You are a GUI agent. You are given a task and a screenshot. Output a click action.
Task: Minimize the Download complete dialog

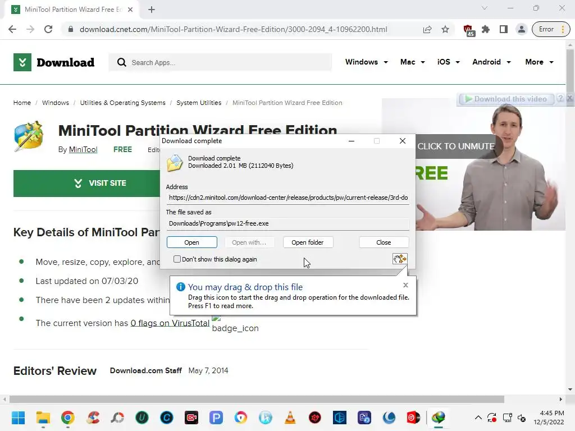click(x=352, y=141)
